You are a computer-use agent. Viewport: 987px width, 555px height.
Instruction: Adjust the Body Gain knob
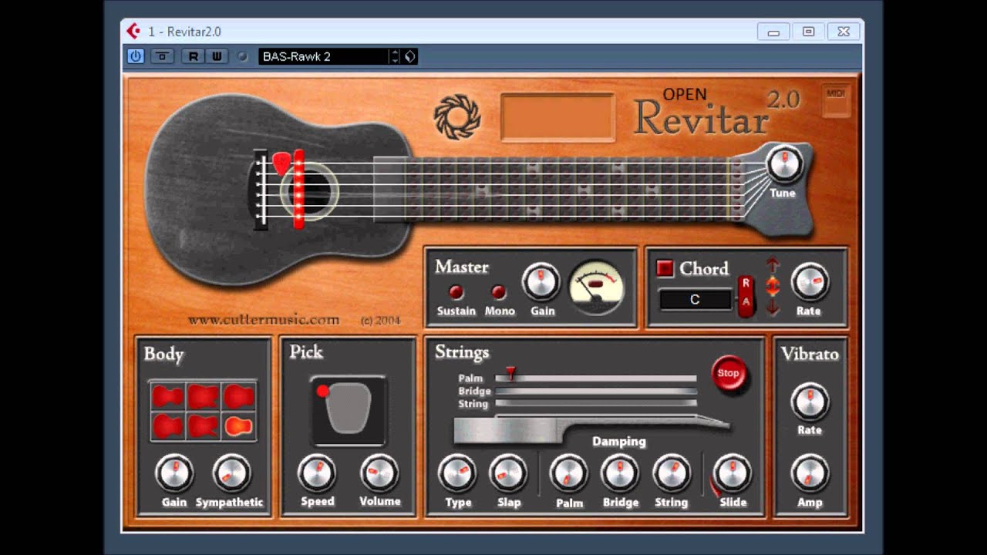point(174,473)
